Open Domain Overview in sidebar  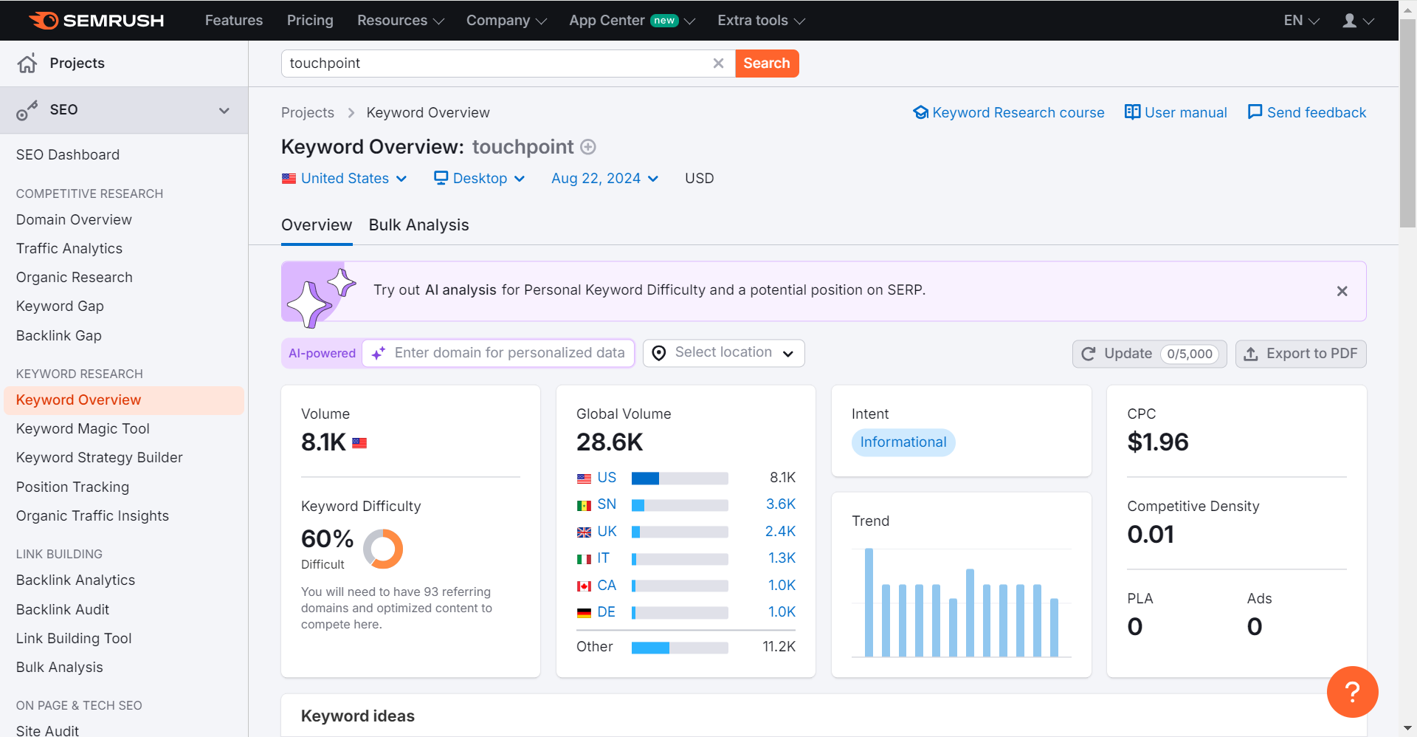coord(74,220)
